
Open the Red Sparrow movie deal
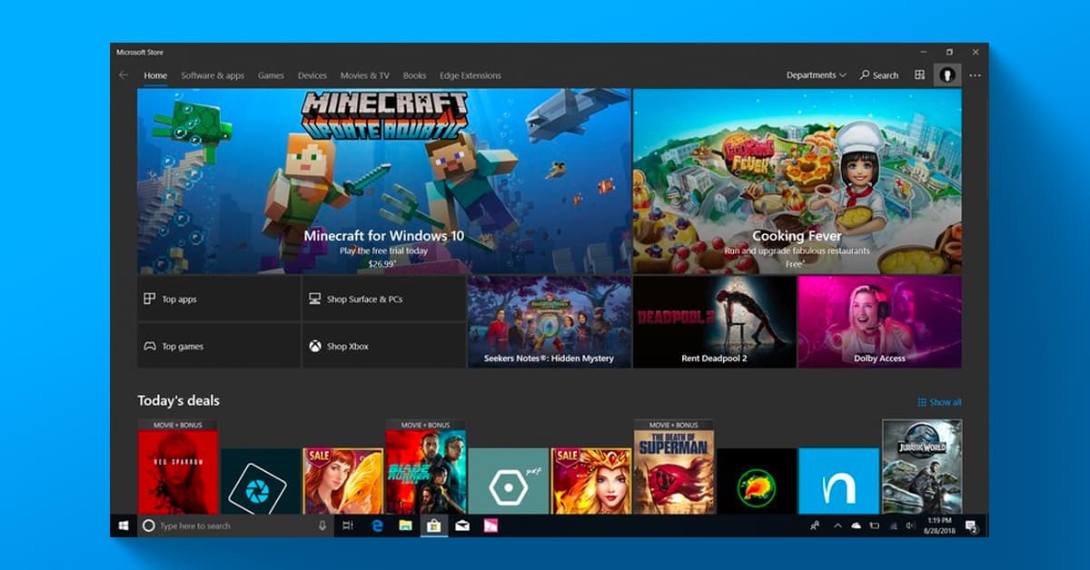[178, 467]
